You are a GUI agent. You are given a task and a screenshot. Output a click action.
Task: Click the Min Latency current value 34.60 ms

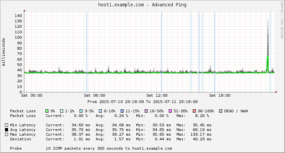[x=81, y=125]
